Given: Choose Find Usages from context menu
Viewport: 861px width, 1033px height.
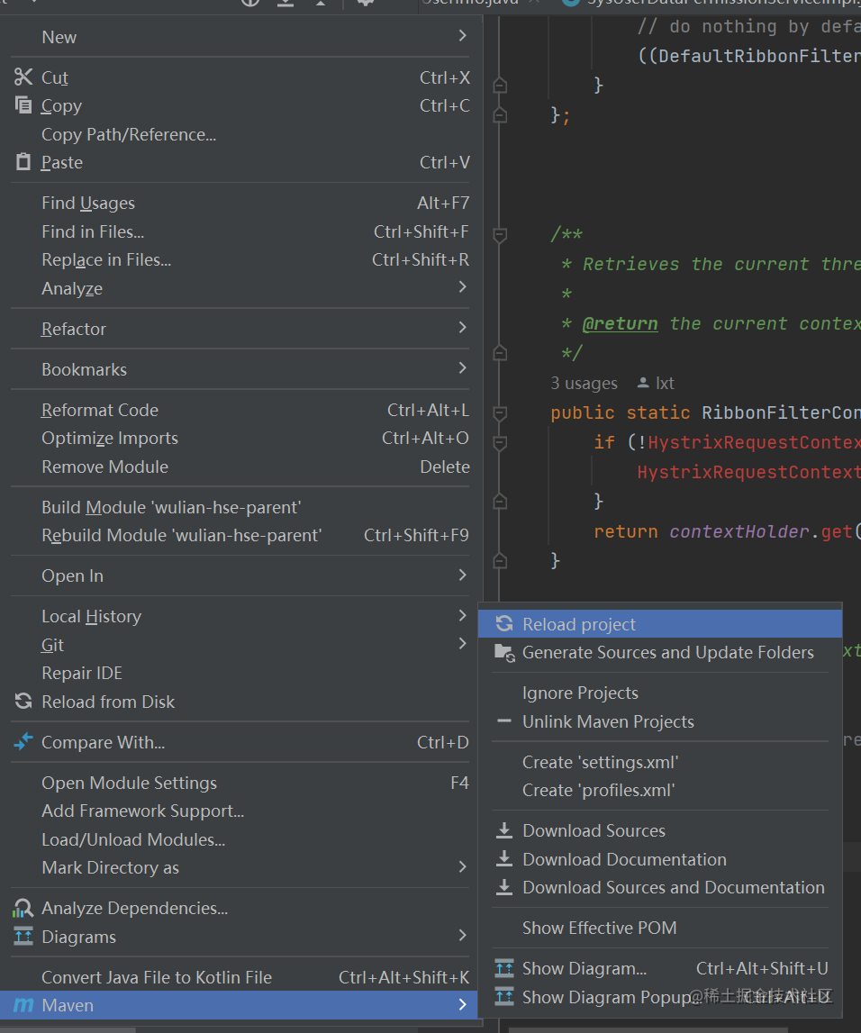Looking at the screenshot, I should point(240,203).
